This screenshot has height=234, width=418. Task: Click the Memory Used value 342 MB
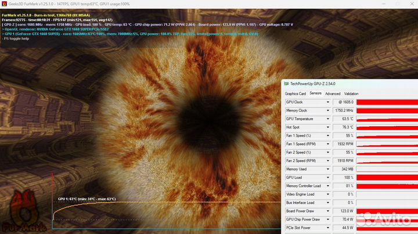tap(344, 169)
